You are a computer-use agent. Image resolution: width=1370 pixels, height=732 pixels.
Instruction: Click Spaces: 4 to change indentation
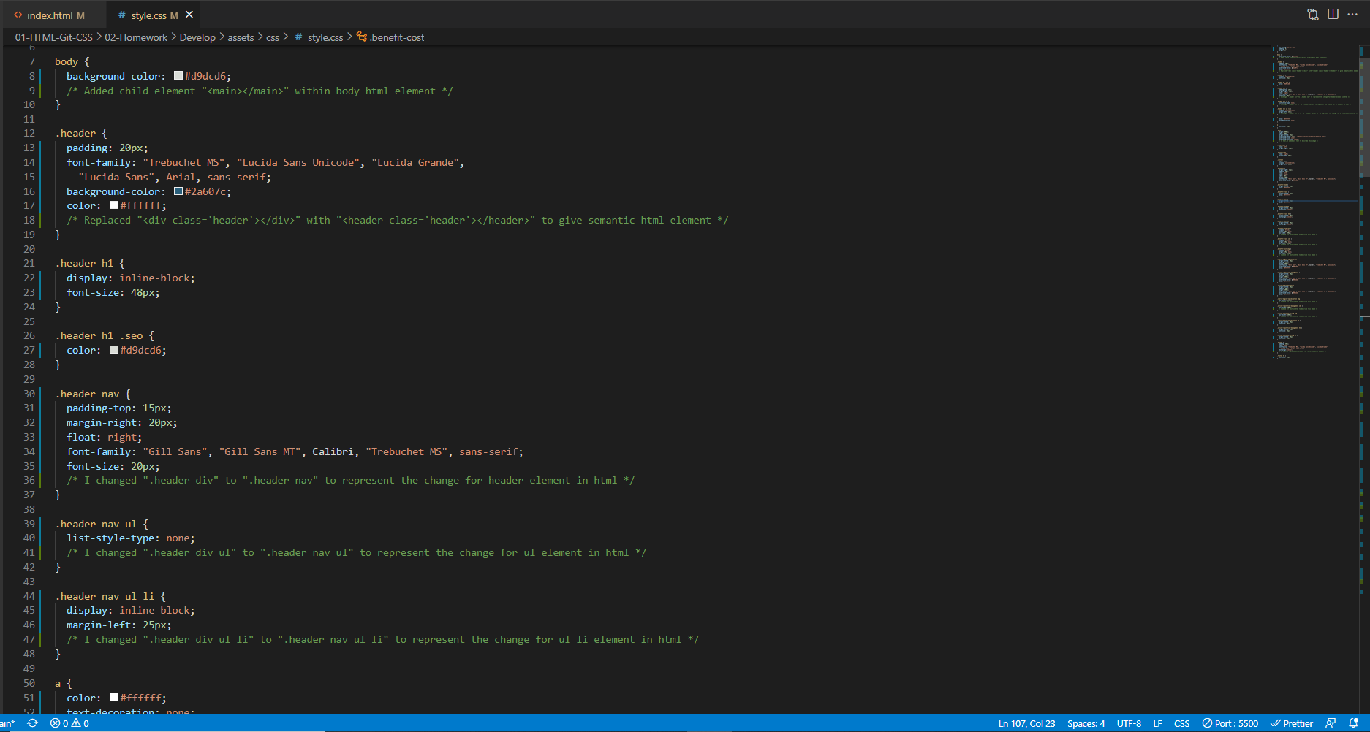pos(1086,723)
